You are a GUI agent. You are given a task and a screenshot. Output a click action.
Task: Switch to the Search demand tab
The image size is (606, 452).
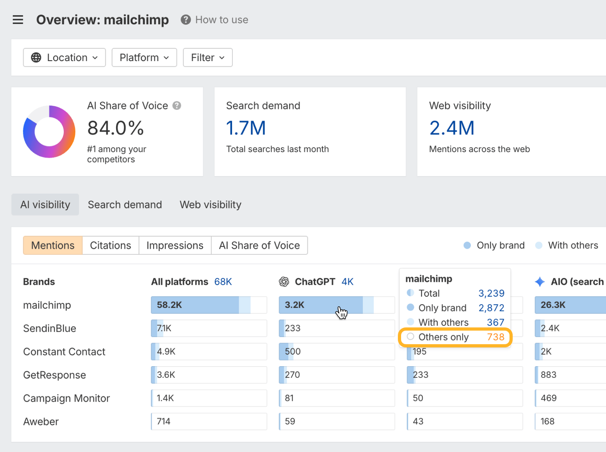click(125, 204)
